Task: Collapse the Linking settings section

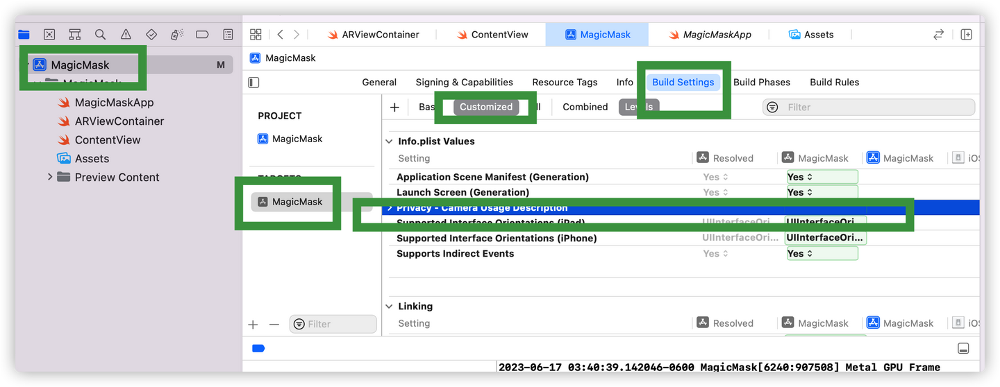Action: (x=389, y=307)
